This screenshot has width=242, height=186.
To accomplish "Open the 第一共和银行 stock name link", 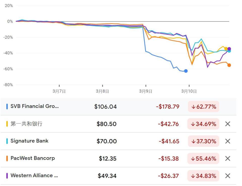I will click(x=26, y=124).
